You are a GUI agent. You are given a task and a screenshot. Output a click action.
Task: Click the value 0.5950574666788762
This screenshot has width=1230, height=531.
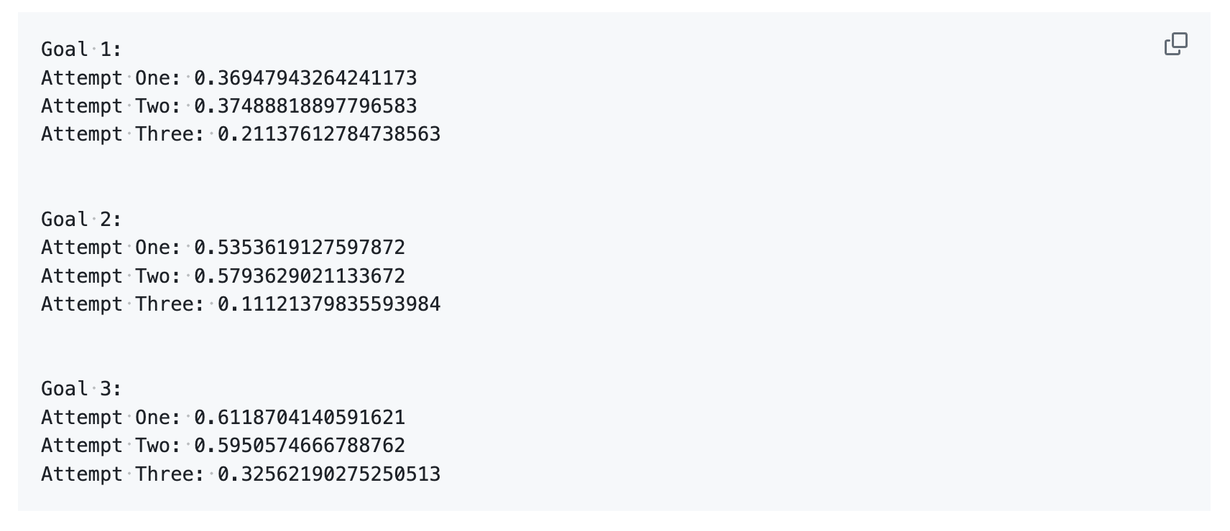tap(300, 446)
